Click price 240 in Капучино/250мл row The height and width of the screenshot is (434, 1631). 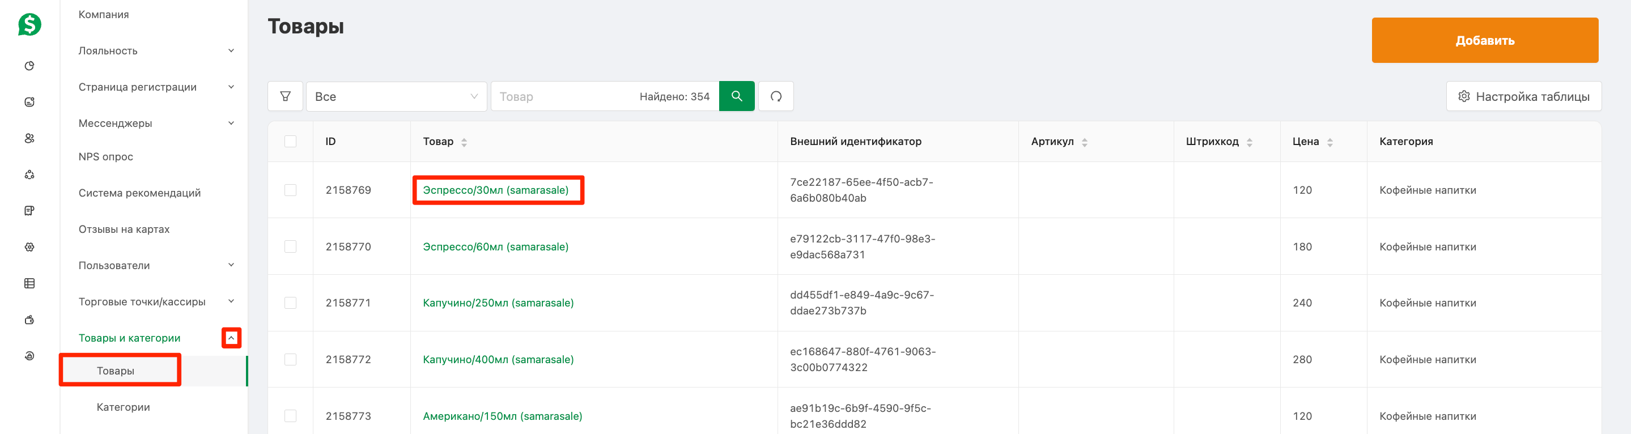click(1302, 303)
